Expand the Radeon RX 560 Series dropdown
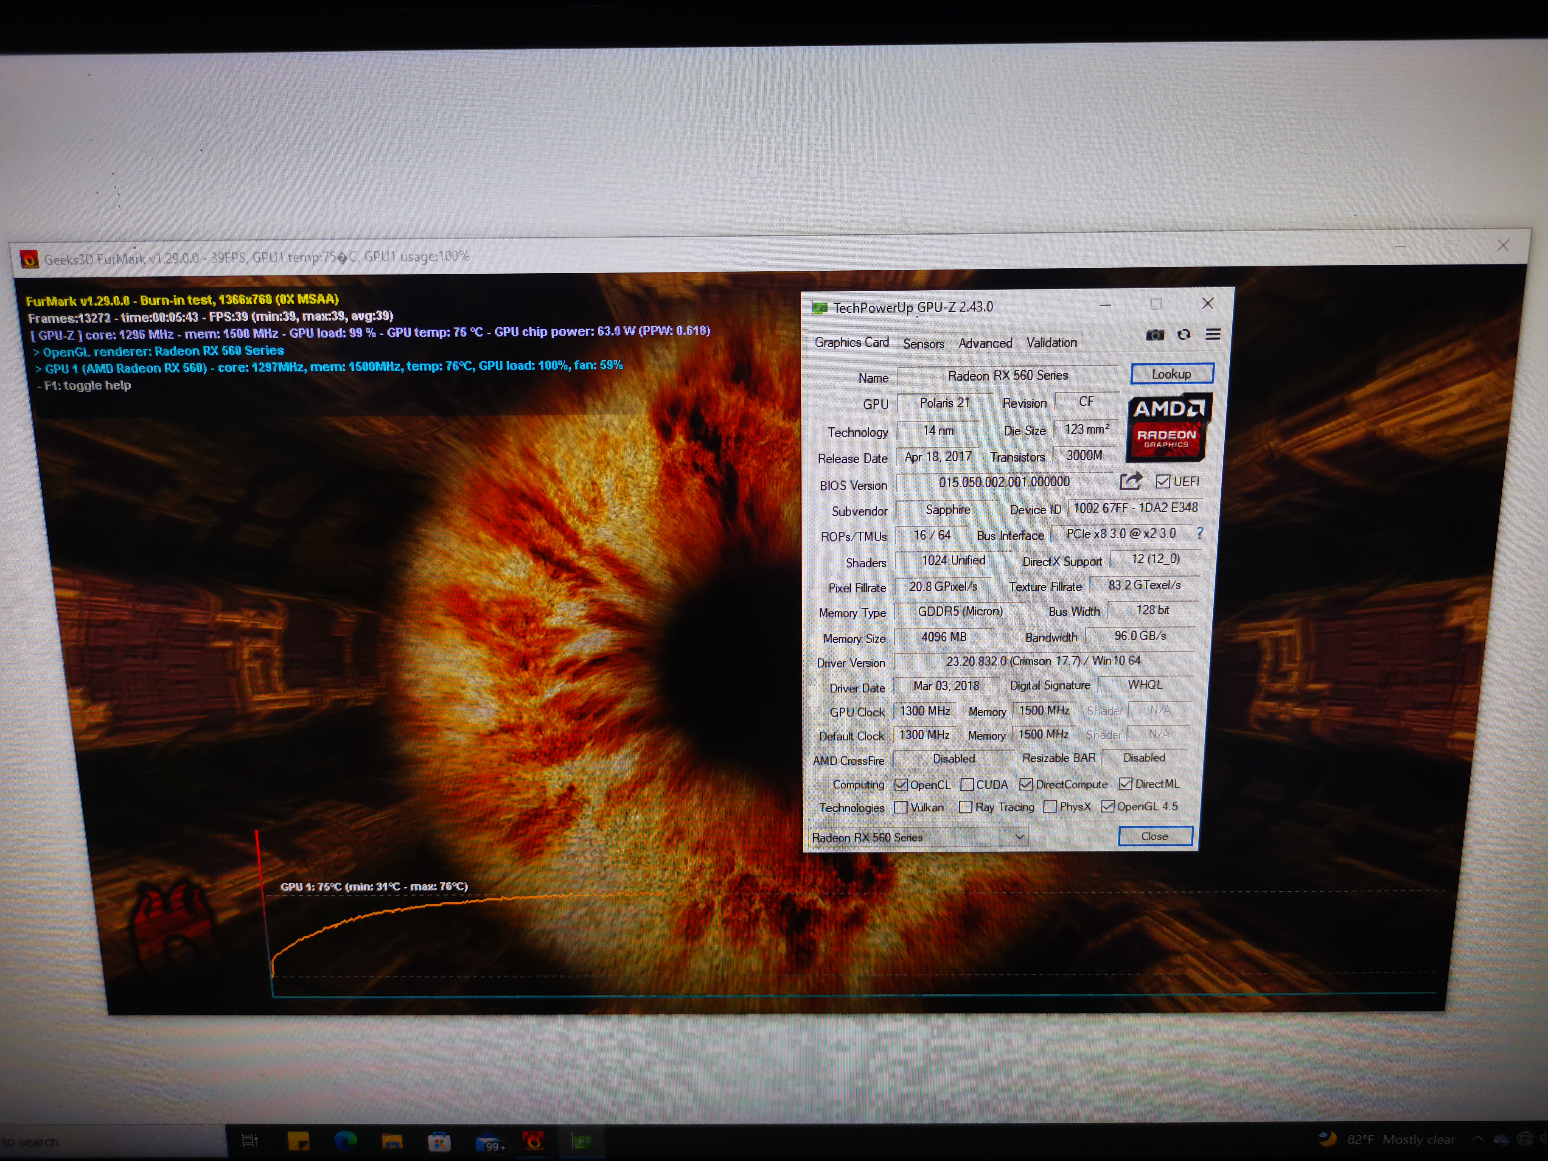The width and height of the screenshot is (1548, 1161). [x=1019, y=837]
